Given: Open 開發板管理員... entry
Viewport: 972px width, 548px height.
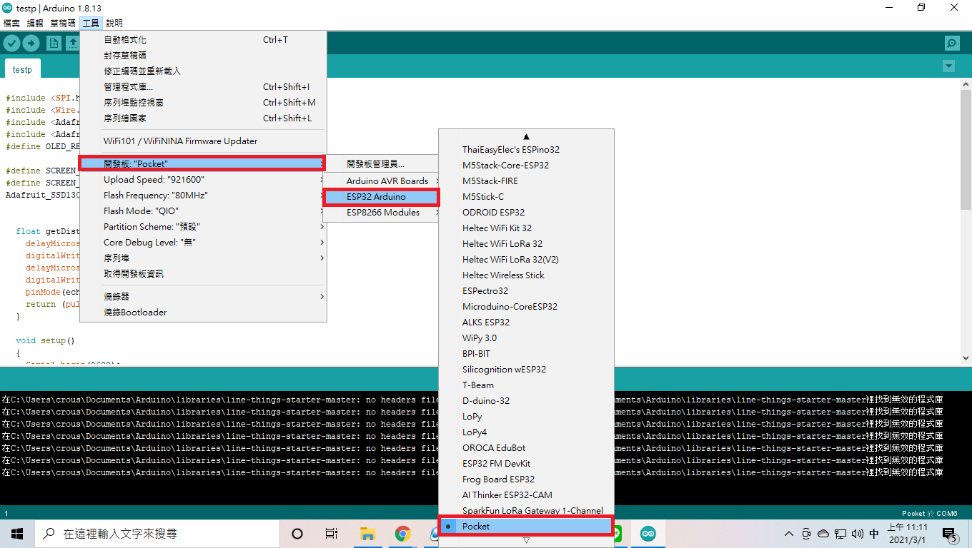Looking at the screenshot, I should pos(381,164).
